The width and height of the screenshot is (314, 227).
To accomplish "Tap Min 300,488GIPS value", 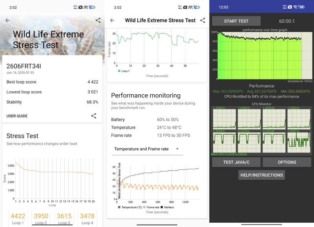I will [296, 92].
